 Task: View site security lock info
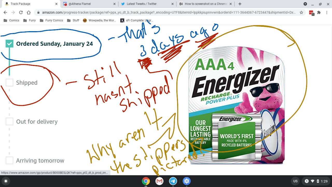(x=38, y=12)
